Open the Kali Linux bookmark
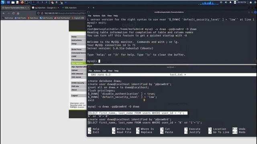 click(x=7, y=18)
